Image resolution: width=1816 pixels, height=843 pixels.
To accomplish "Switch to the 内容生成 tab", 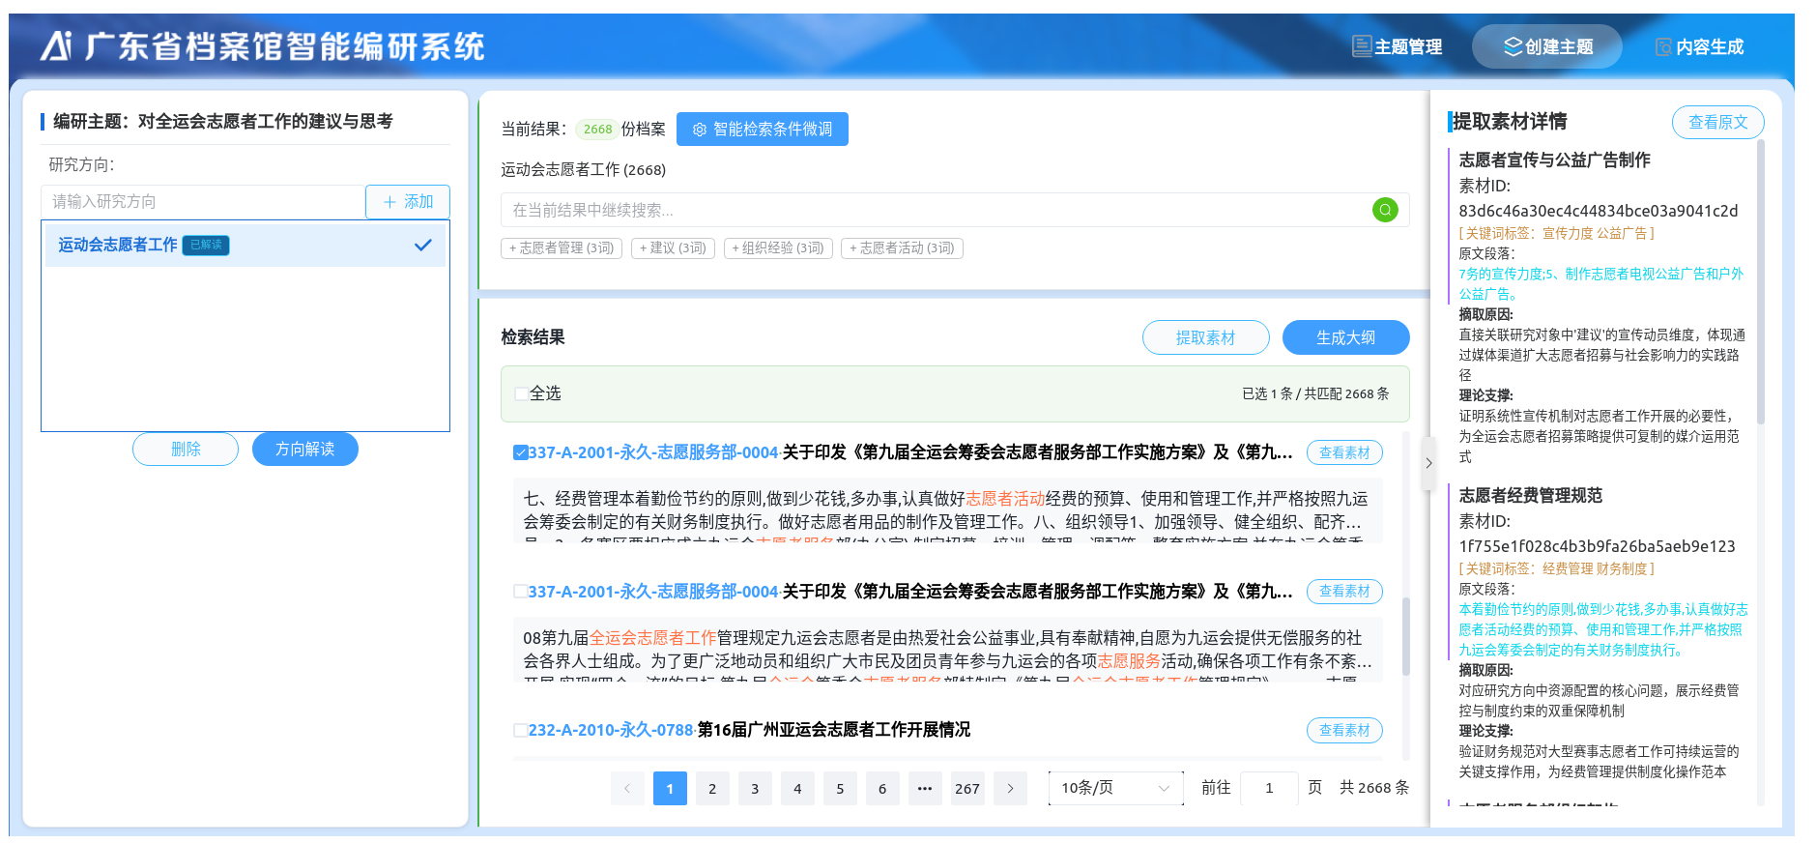I will (1699, 46).
